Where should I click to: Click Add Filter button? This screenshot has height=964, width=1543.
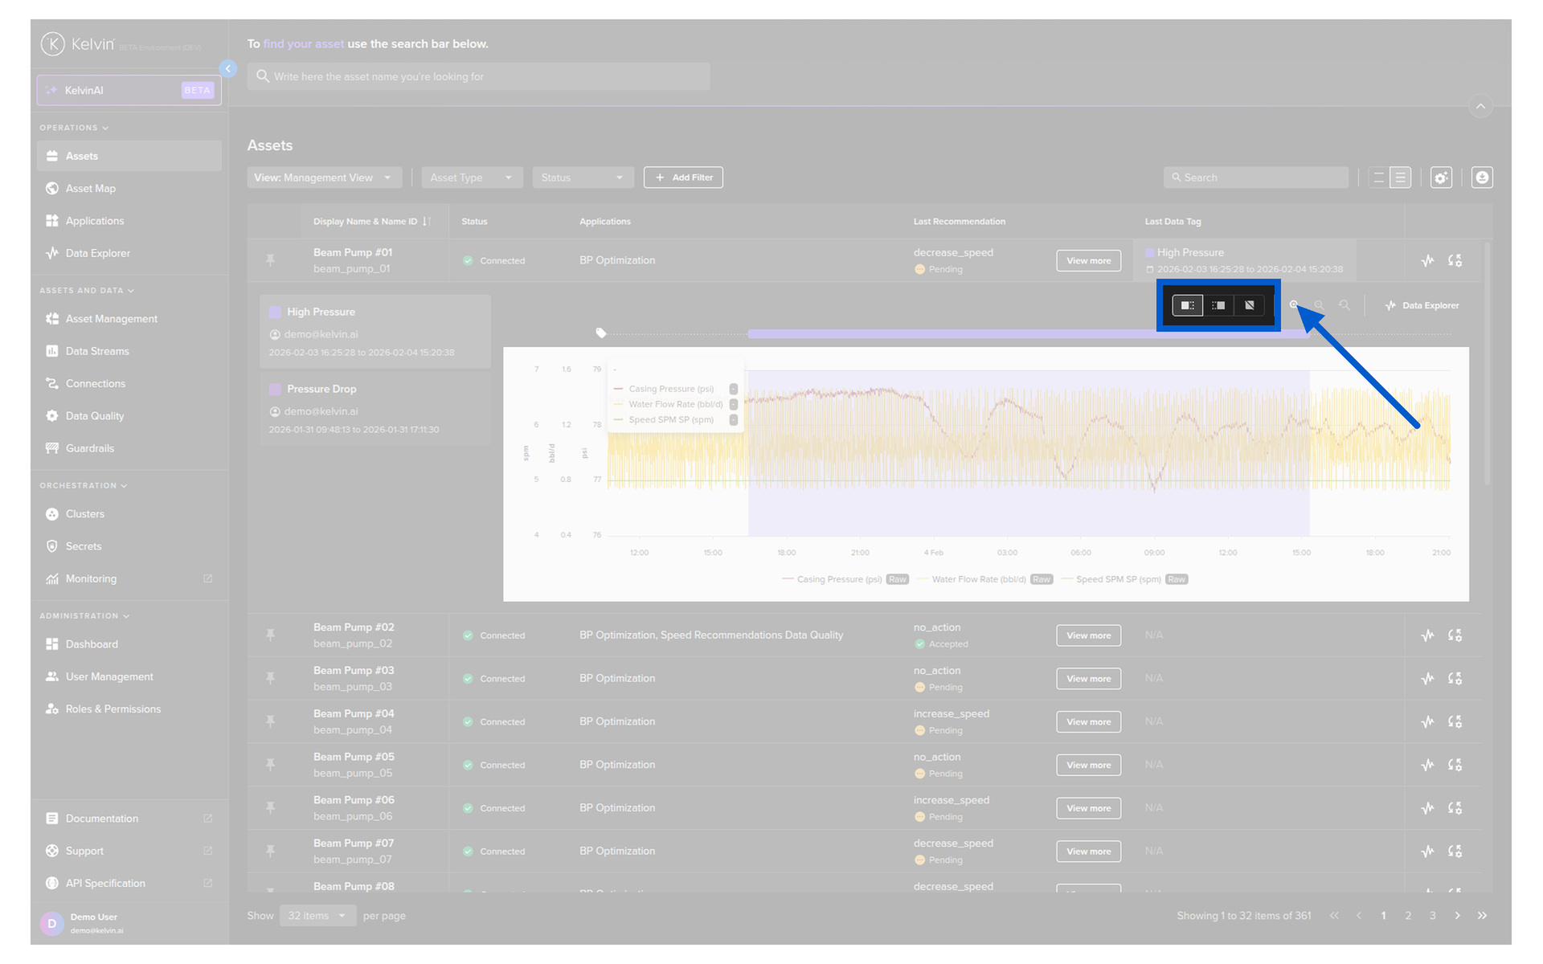(683, 178)
